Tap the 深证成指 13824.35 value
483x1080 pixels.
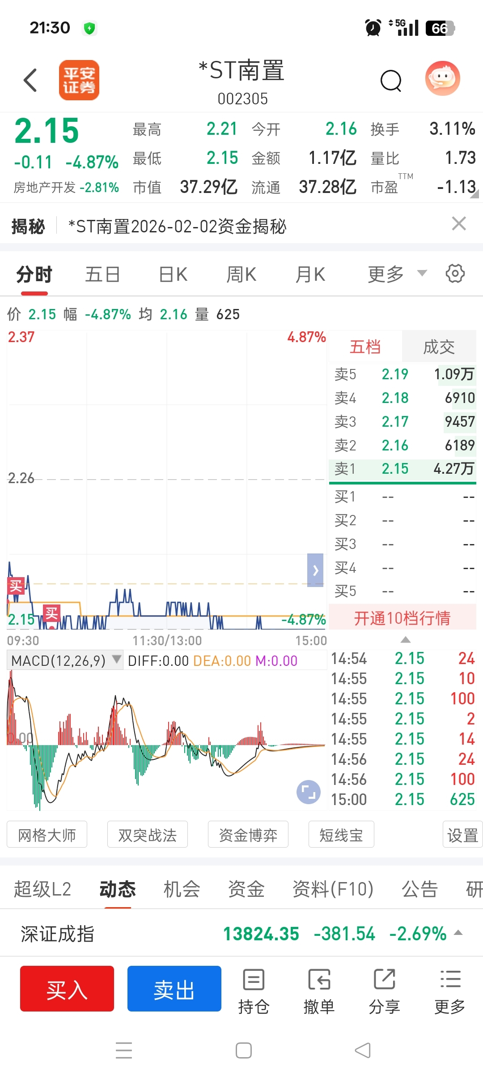coord(261,934)
